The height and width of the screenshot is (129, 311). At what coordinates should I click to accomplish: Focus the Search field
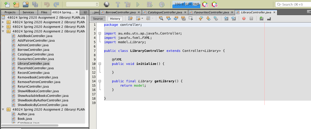coord(293,4)
